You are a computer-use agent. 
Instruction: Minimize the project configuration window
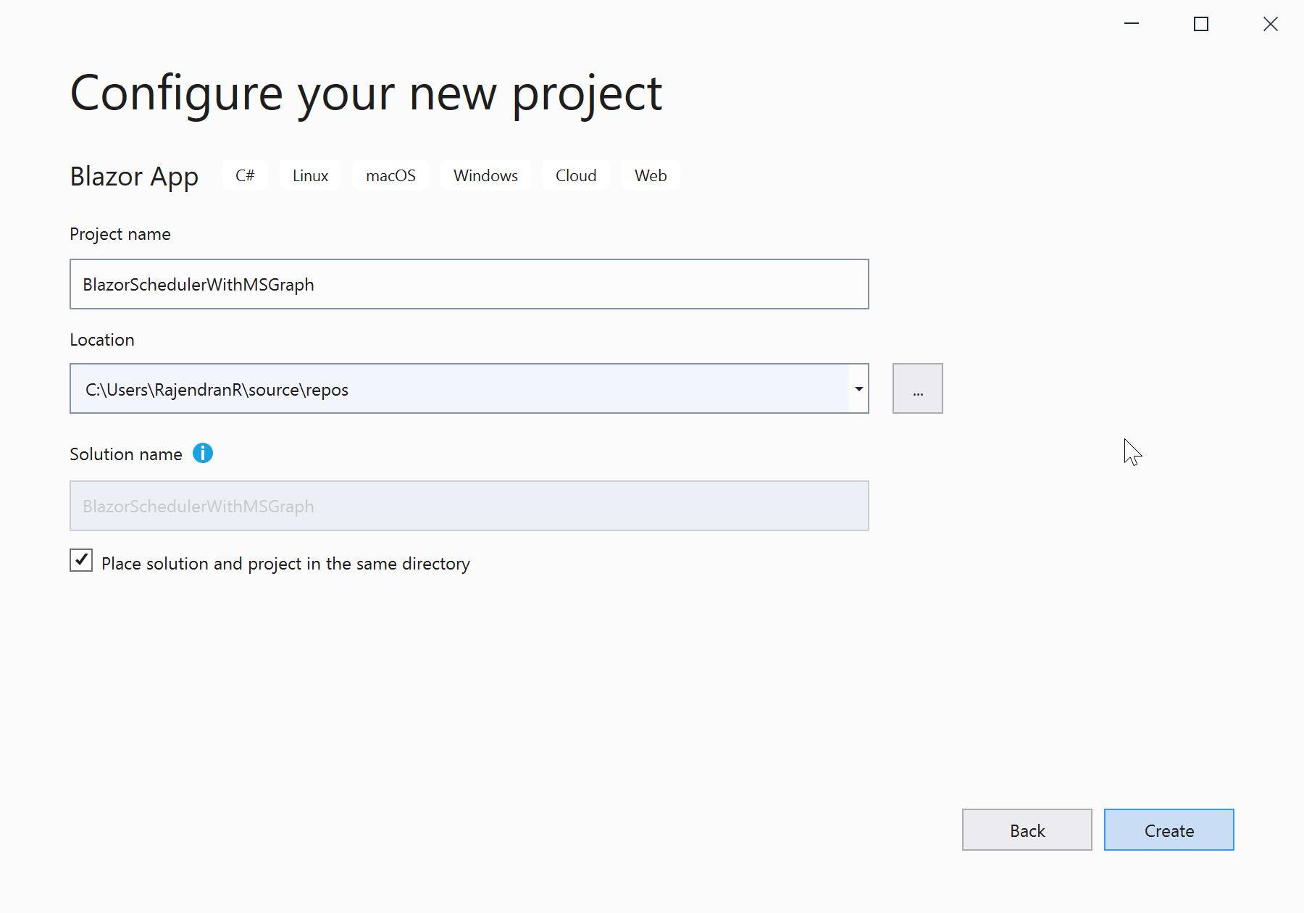tap(1132, 24)
